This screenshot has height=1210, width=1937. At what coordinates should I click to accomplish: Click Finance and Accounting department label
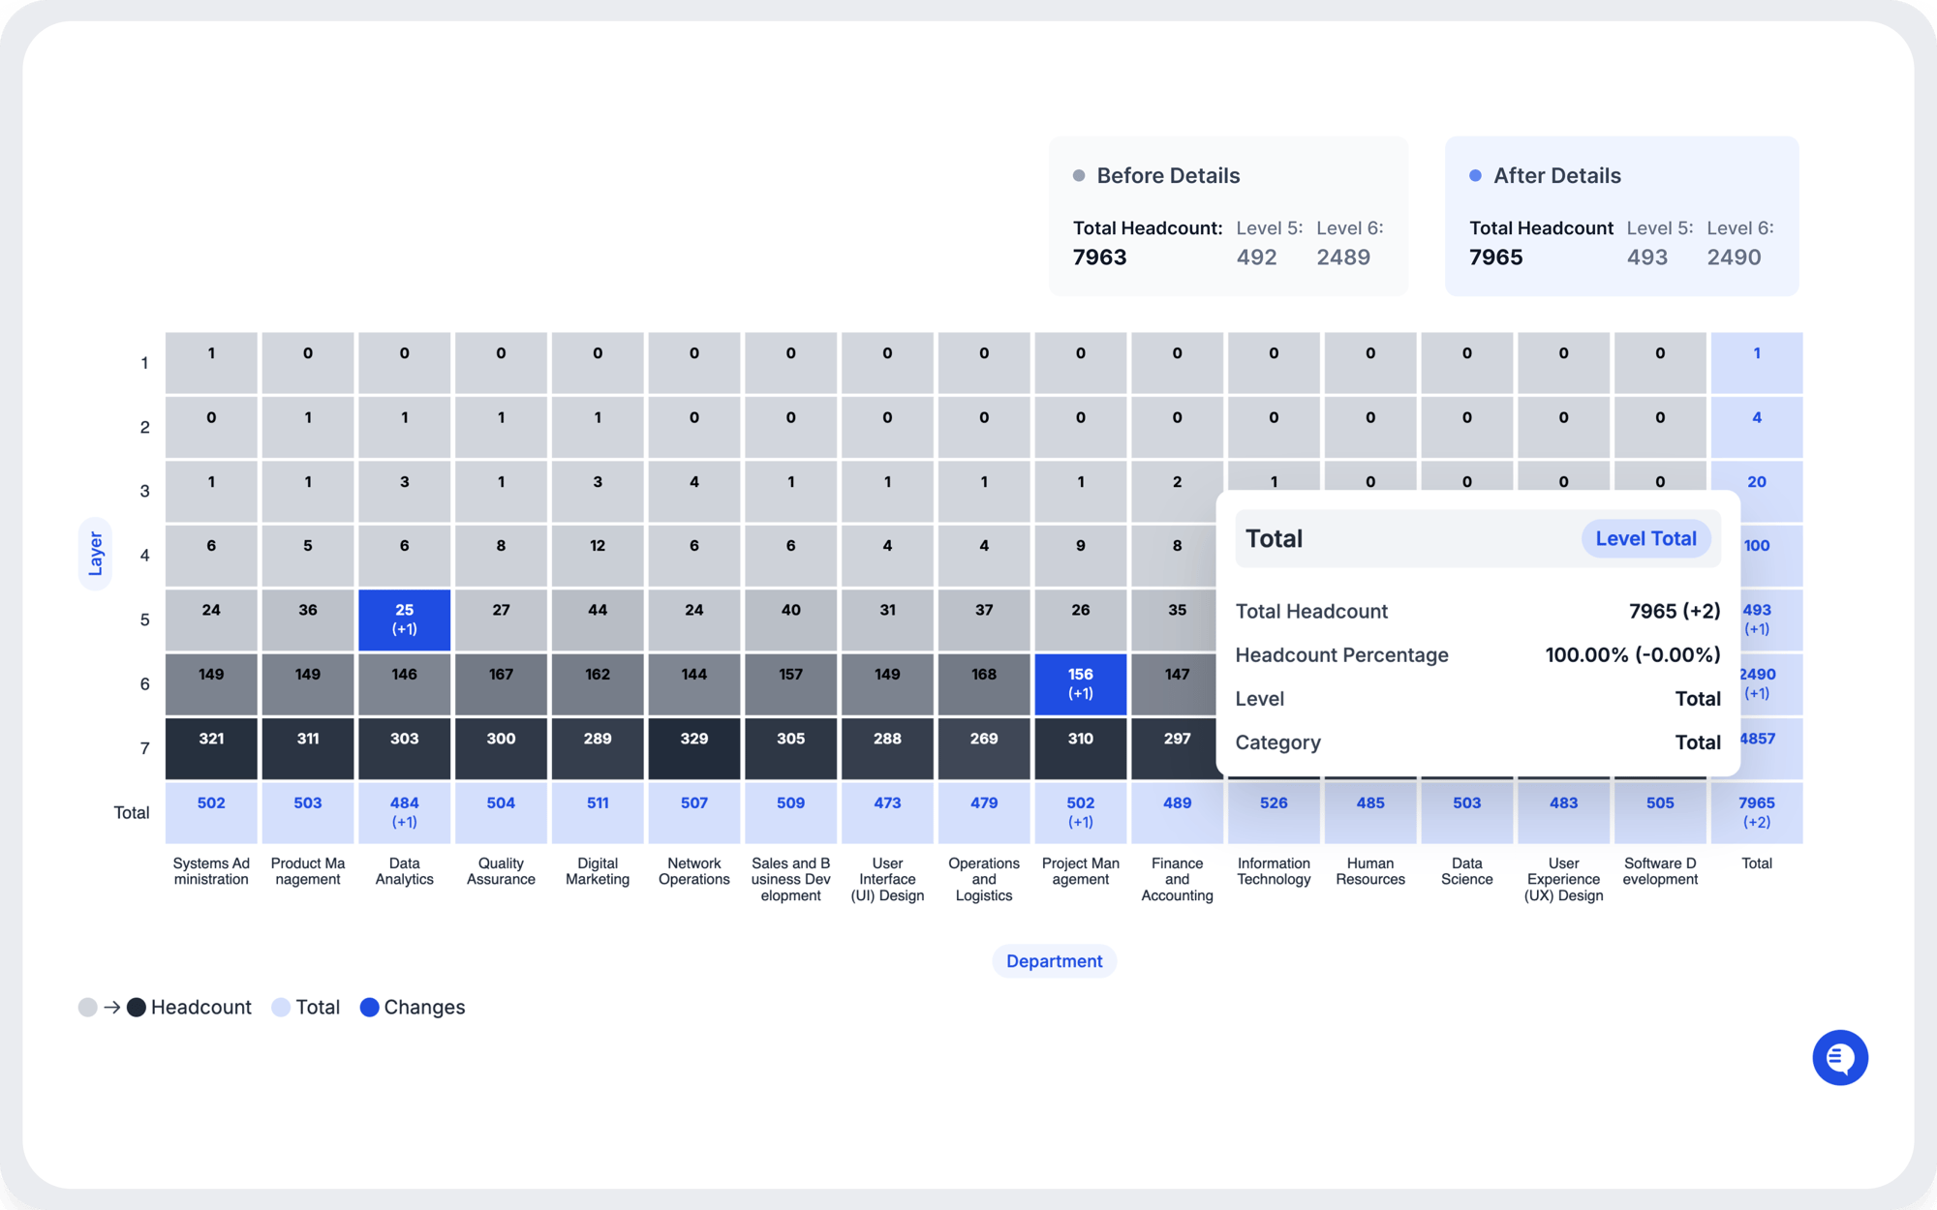(1177, 880)
